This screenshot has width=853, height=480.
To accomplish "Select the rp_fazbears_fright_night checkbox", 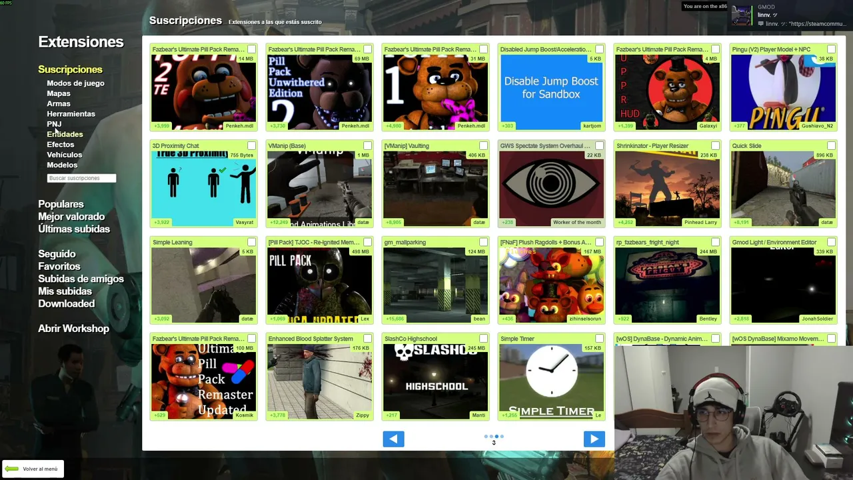I will [716, 243].
